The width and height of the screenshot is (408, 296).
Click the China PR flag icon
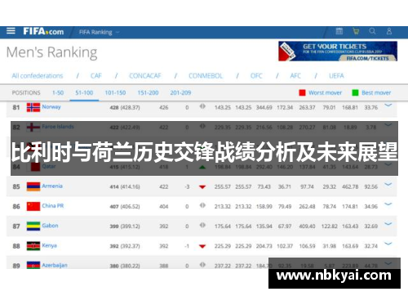coord(33,206)
